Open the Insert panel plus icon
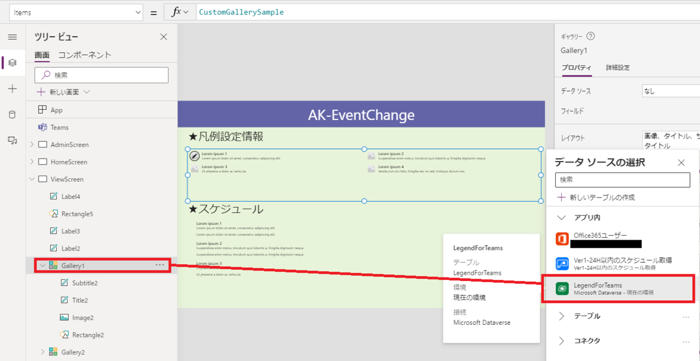Image resolution: width=700 pixels, height=361 pixels. point(12,89)
